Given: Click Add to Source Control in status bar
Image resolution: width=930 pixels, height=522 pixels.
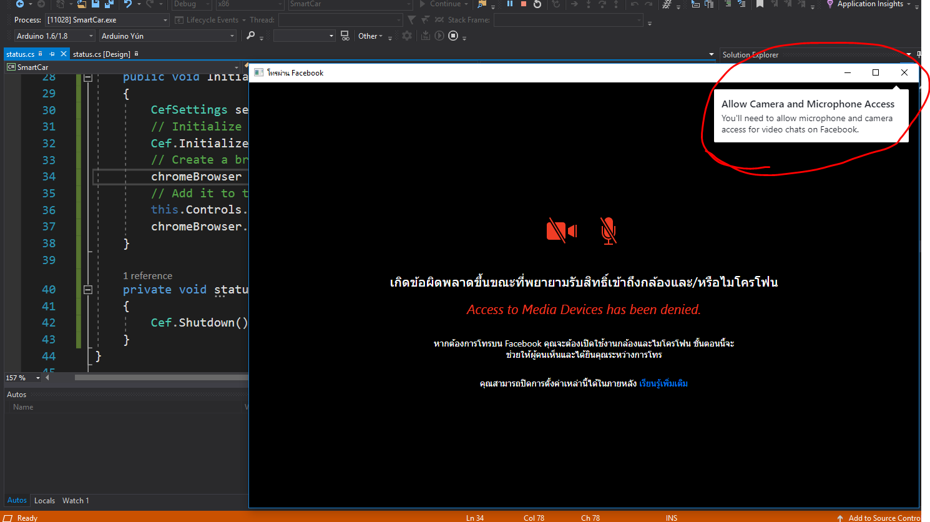Looking at the screenshot, I should [x=884, y=518].
